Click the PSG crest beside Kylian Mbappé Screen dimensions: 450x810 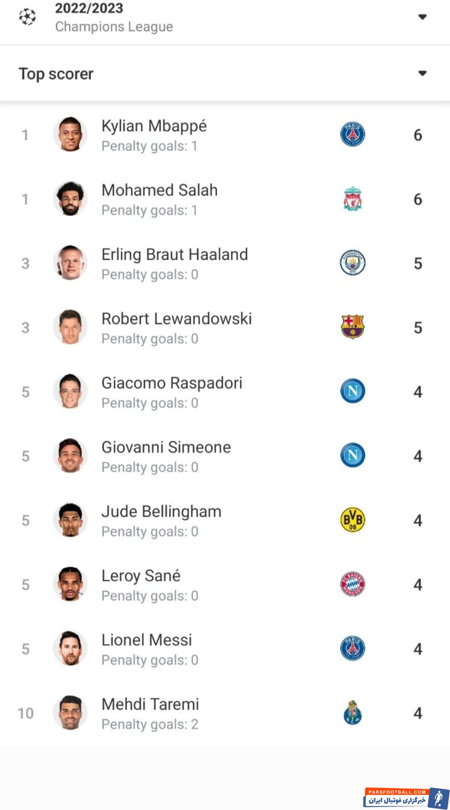point(352,134)
